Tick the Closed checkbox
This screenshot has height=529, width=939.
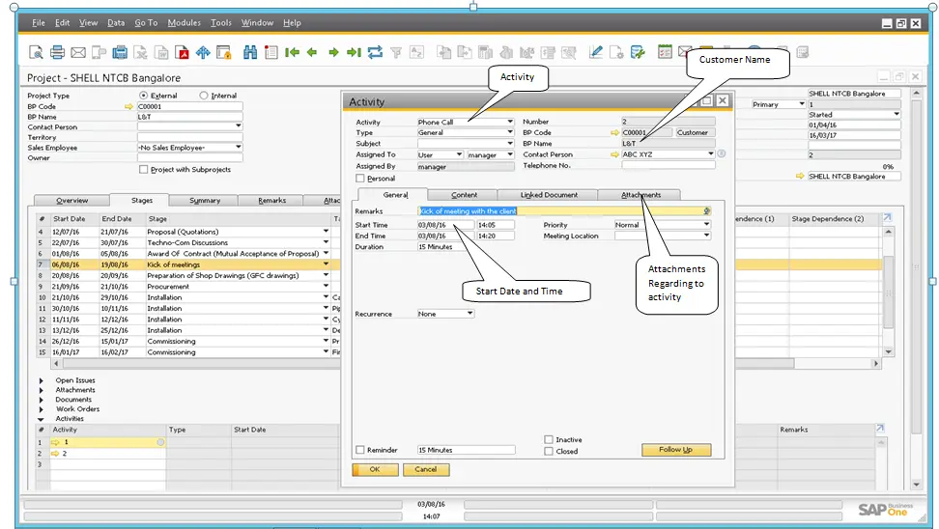pyautogui.click(x=549, y=451)
